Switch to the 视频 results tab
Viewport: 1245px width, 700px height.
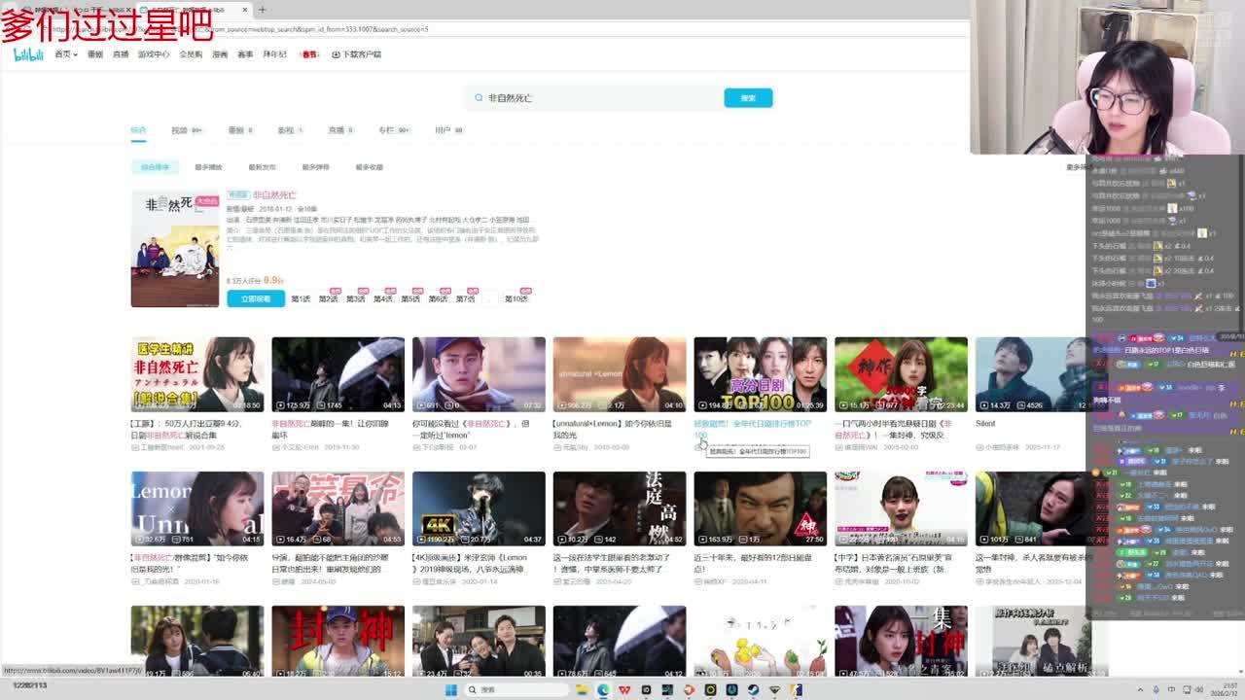(180, 130)
